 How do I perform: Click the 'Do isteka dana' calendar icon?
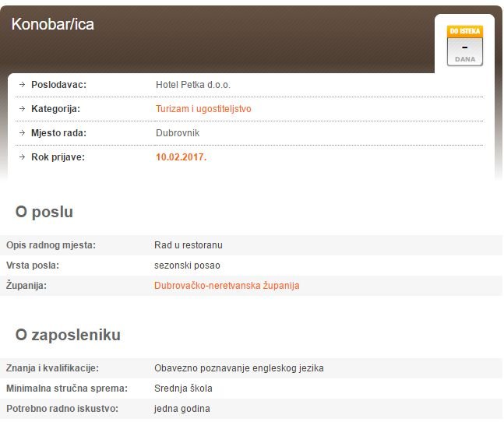click(x=464, y=46)
